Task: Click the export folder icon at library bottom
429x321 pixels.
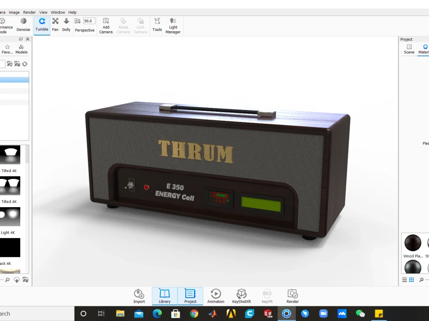Action: [x=25, y=280]
